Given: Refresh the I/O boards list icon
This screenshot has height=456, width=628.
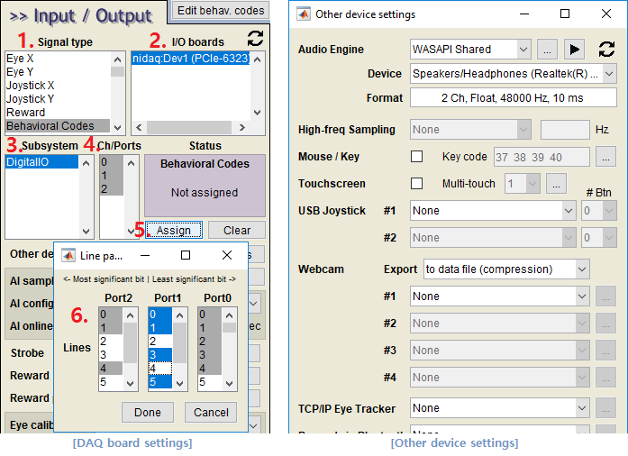Looking at the screenshot, I should click(255, 39).
